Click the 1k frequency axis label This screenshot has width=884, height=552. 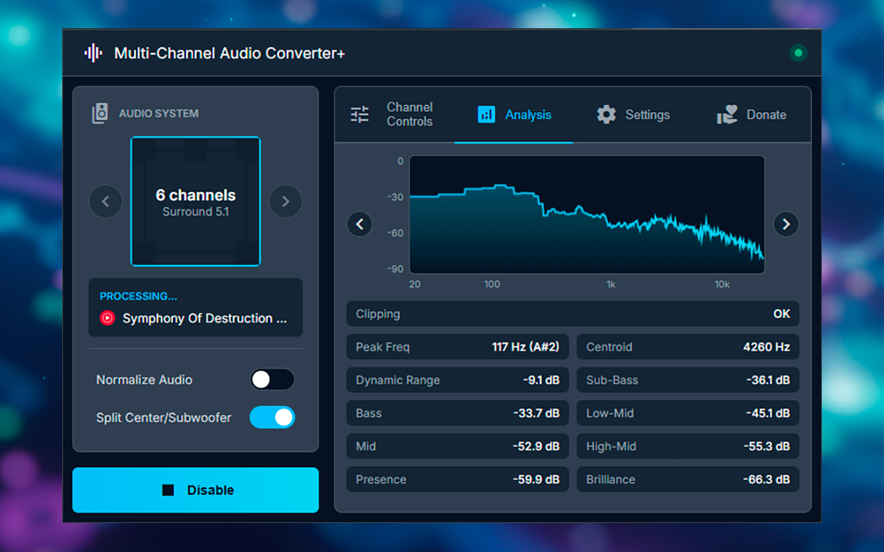point(611,284)
